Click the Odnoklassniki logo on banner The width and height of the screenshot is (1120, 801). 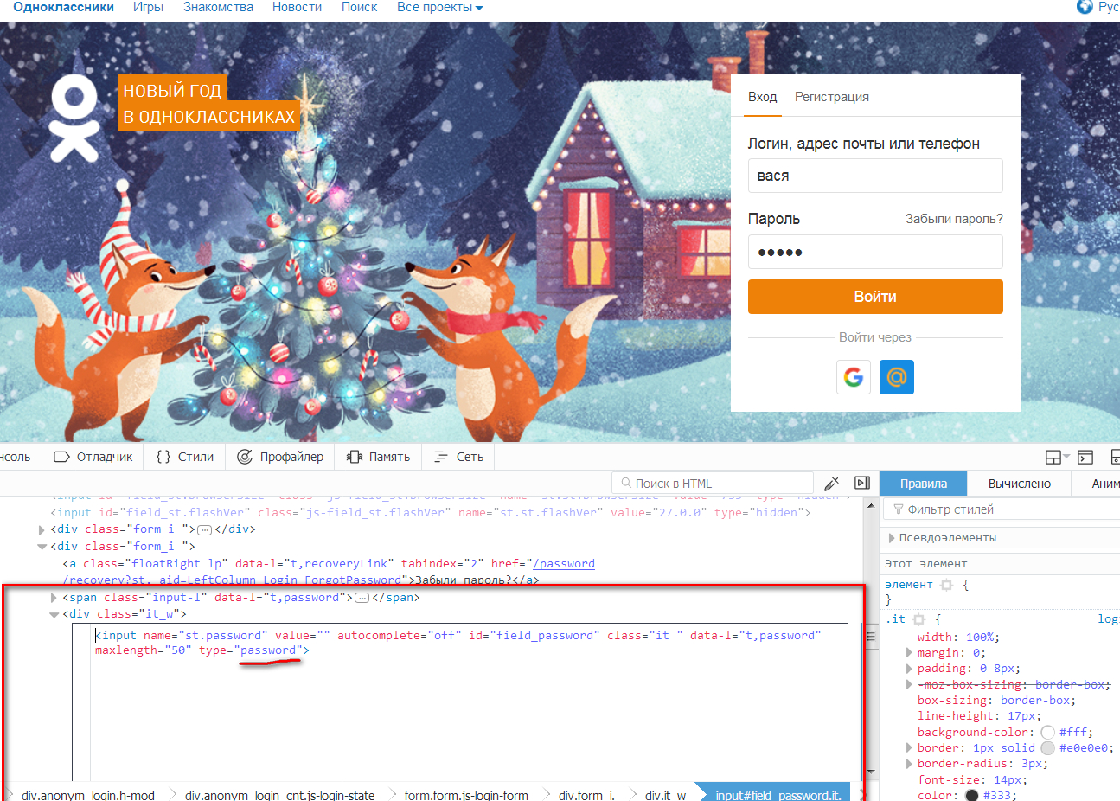74,118
